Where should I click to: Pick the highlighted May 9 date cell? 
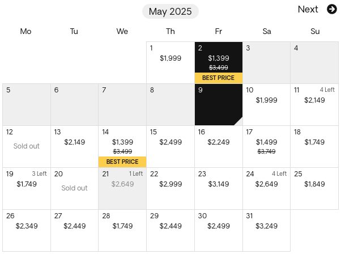[x=219, y=105]
